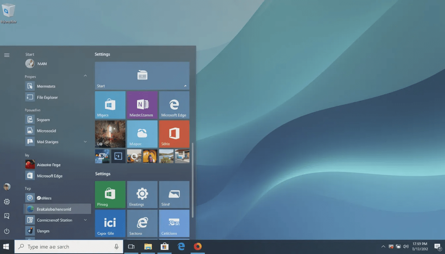
Task: Click the gear Settings tile
Action: click(142, 194)
